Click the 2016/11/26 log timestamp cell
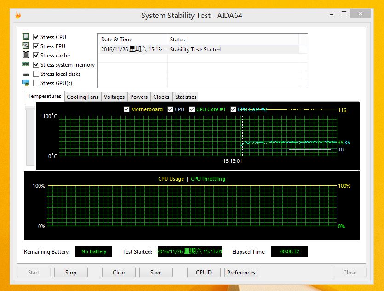384x291 pixels. coord(133,50)
